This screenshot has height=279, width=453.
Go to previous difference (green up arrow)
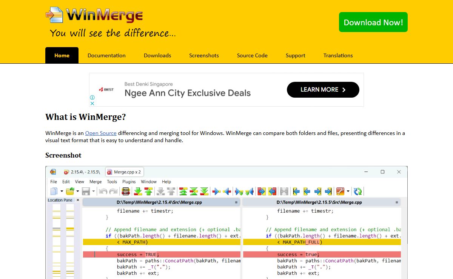pos(148,192)
